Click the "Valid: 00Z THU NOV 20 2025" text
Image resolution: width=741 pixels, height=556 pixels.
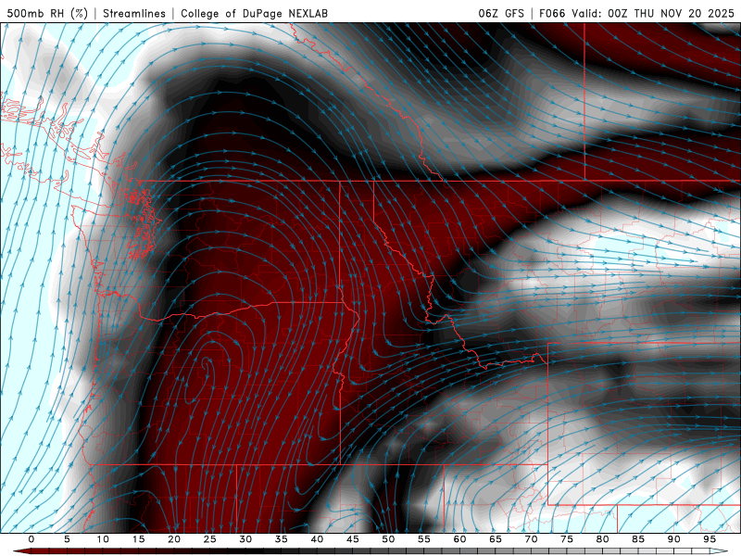653,13
